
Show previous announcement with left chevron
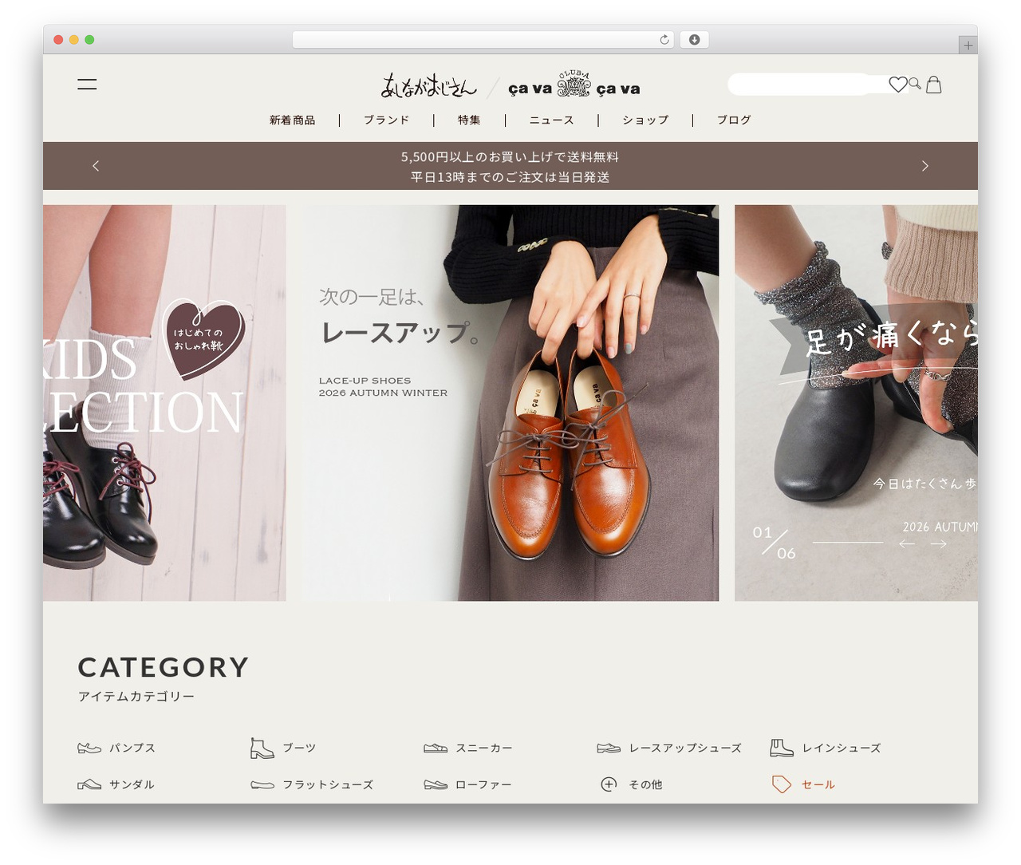pos(96,166)
